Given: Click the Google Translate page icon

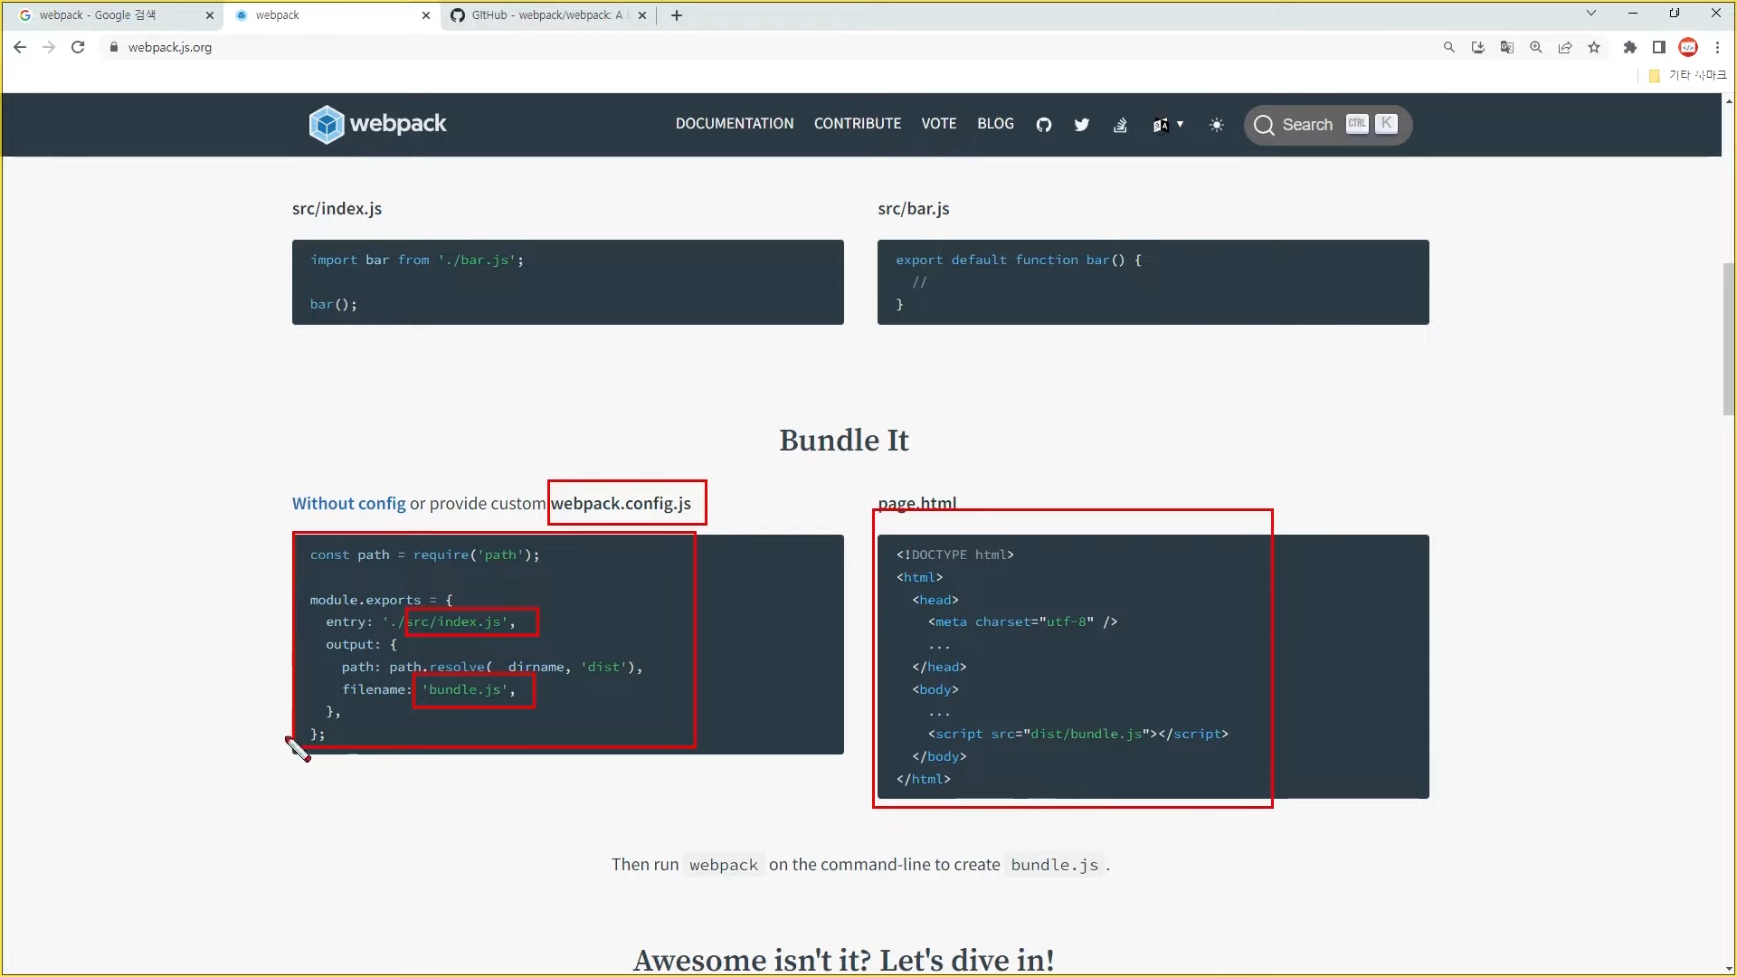Looking at the screenshot, I should pyautogui.click(x=1507, y=47).
